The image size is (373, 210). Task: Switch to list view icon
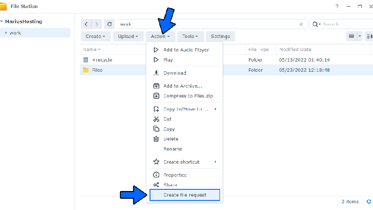(x=352, y=36)
